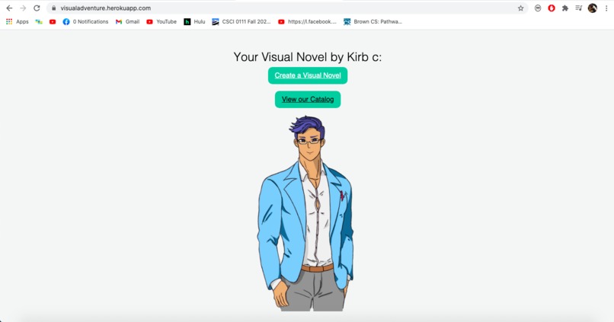The image size is (614, 322).
Task: Open the Apps grid bookmark
Action: 18,22
